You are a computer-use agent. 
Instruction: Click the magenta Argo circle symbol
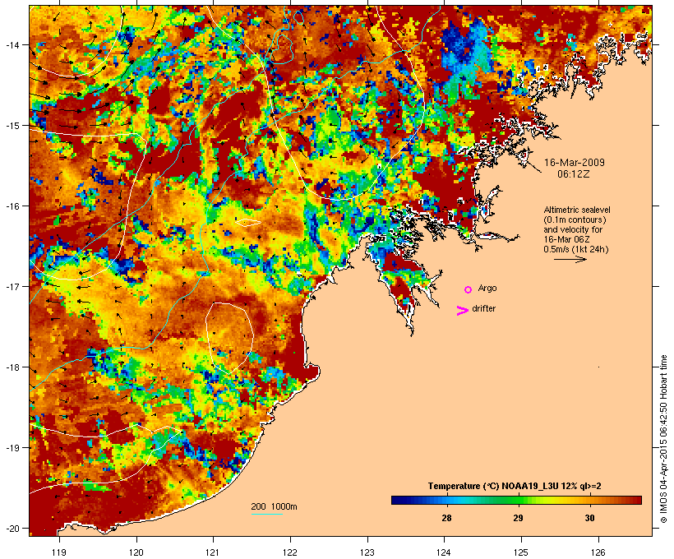click(x=469, y=290)
